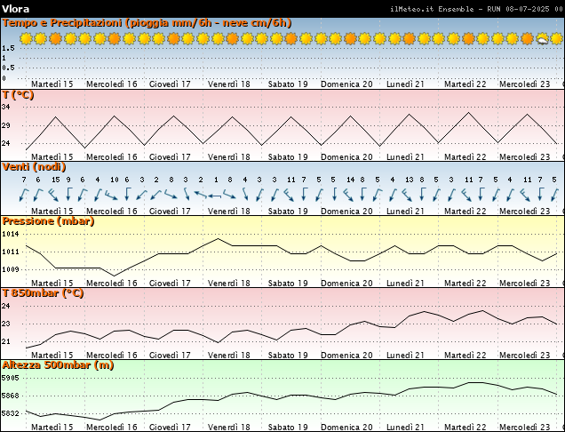The height and width of the screenshot is (432, 565).
Task: Click the 24 axis label in T (°C) panel
Action: pos(5,143)
